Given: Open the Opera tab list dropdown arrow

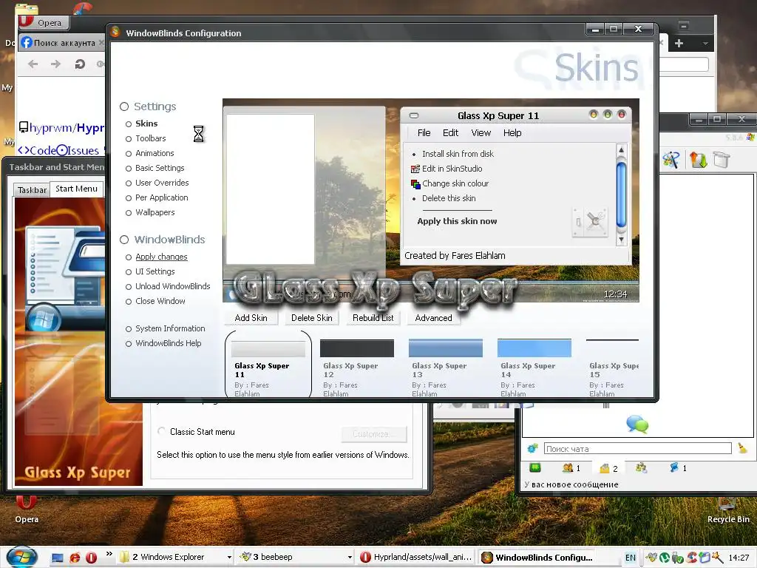Looking at the screenshot, I should (x=705, y=44).
